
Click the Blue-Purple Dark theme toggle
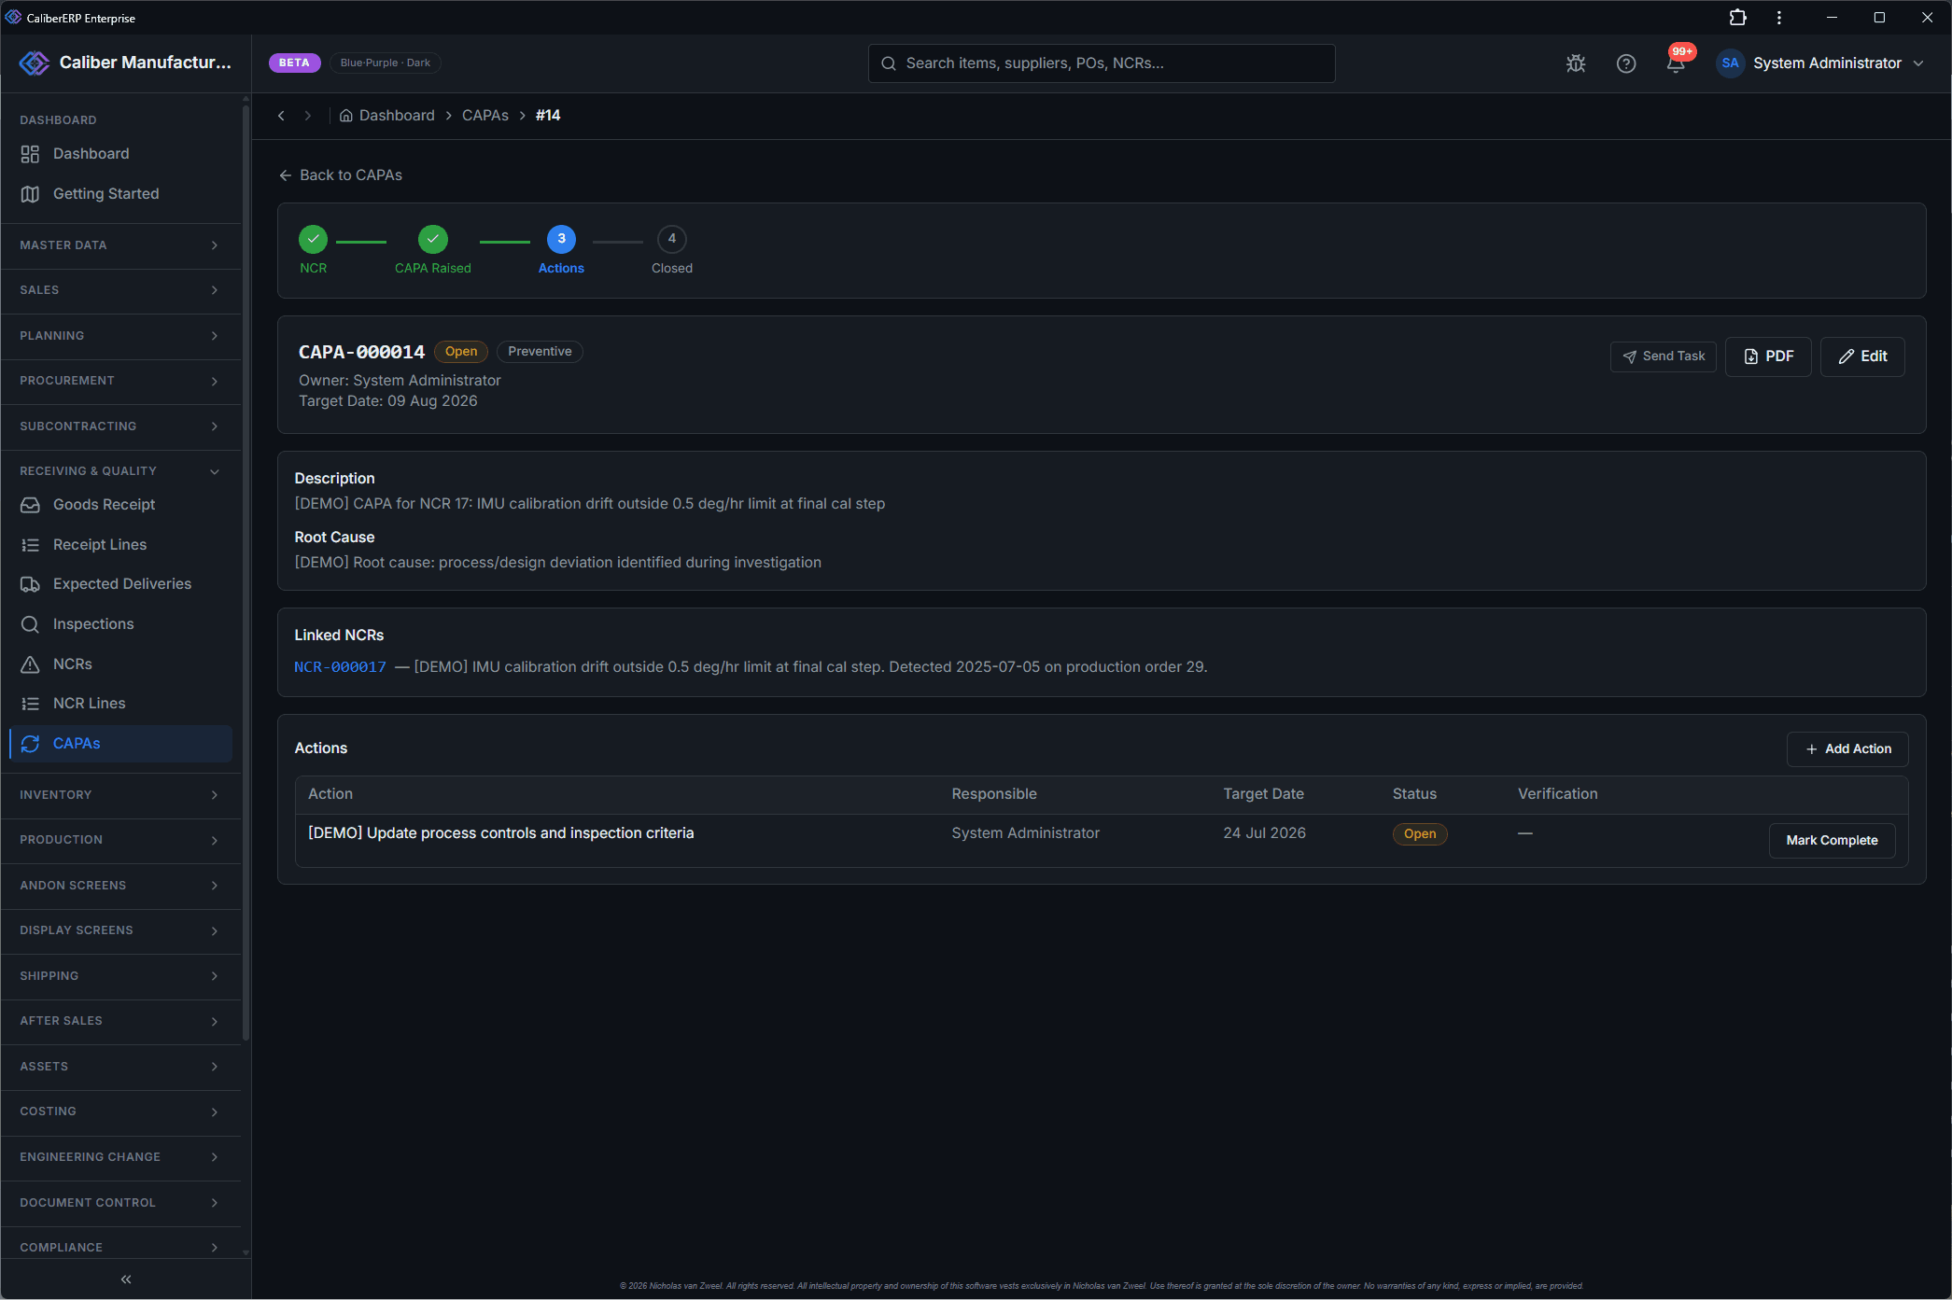(x=386, y=63)
